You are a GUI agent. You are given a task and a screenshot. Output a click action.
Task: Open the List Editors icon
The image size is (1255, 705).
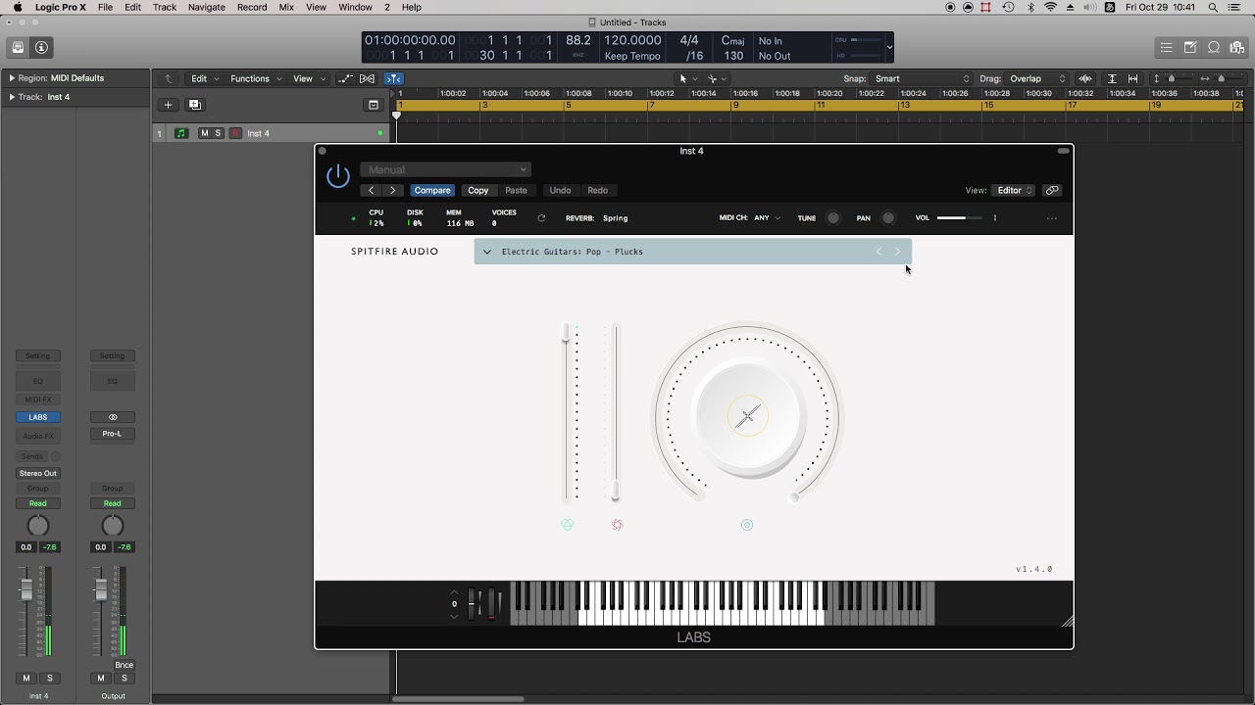1166,47
